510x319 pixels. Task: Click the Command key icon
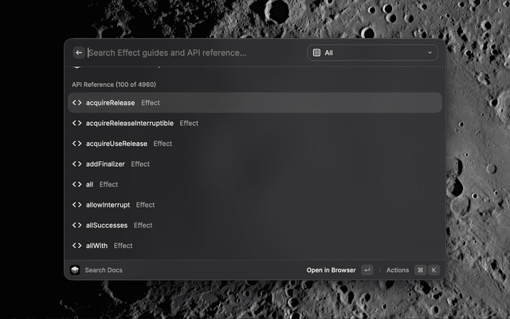click(x=420, y=270)
